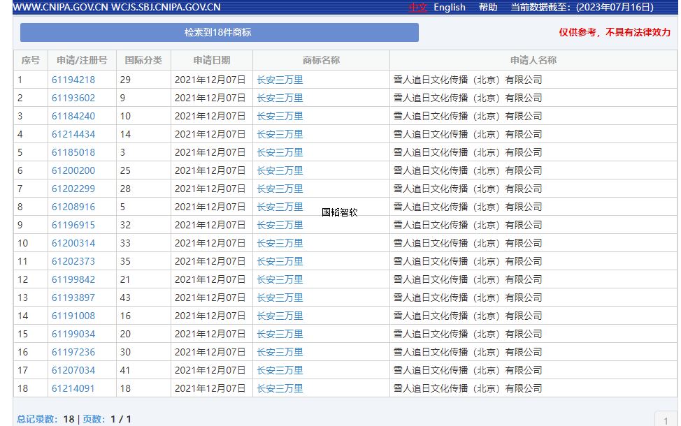
Task: Click 长安三万里 trademark name in row 17
Action: pos(280,370)
